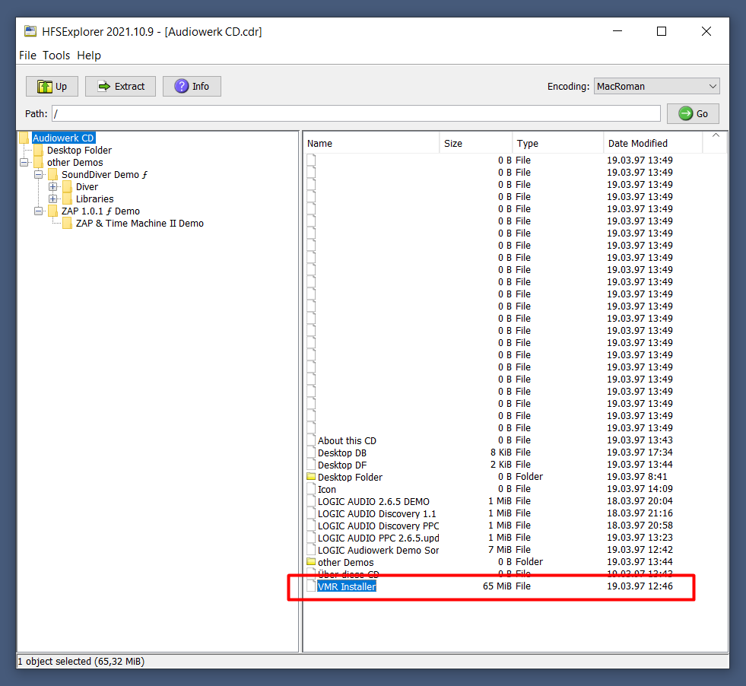
Task: Select LOGIC AUDIO Discovery 1.1 file
Action: [x=377, y=514]
